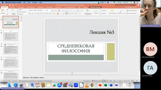
Task: Switch to the Переходы (Transitions) tab
Action: pos(40,7)
